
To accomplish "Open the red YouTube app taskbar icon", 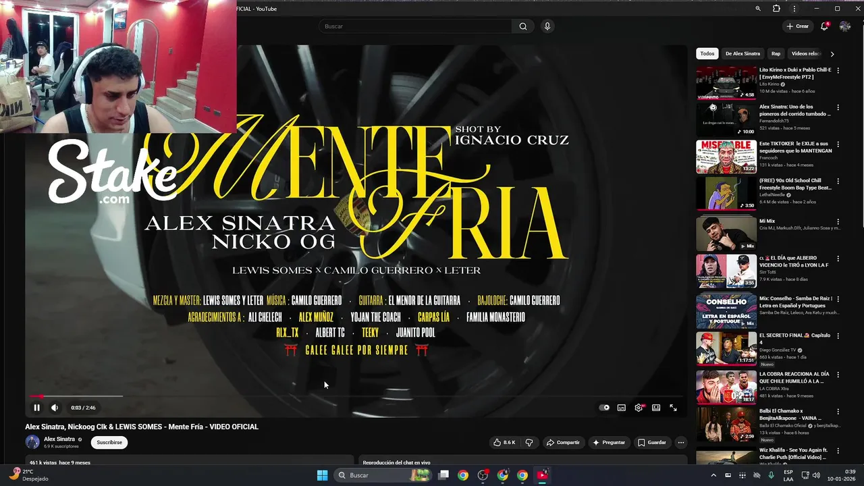I will 542,475.
